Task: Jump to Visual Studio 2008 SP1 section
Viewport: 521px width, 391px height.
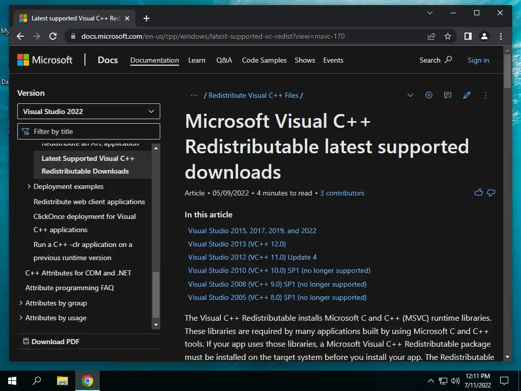Action: 277,284
